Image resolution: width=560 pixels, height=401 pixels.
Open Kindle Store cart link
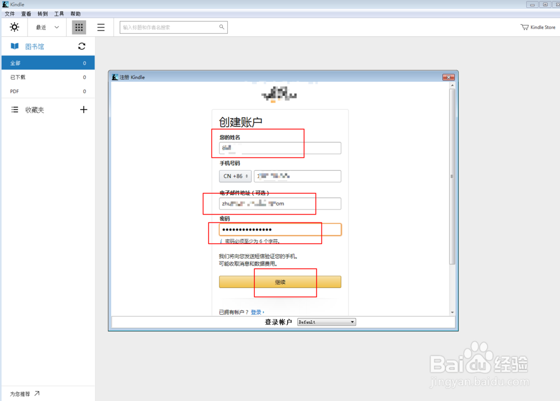coord(538,27)
